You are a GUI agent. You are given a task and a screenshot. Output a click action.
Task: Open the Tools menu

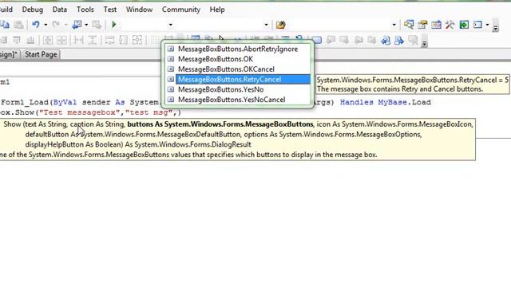click(x=85, y=10)
